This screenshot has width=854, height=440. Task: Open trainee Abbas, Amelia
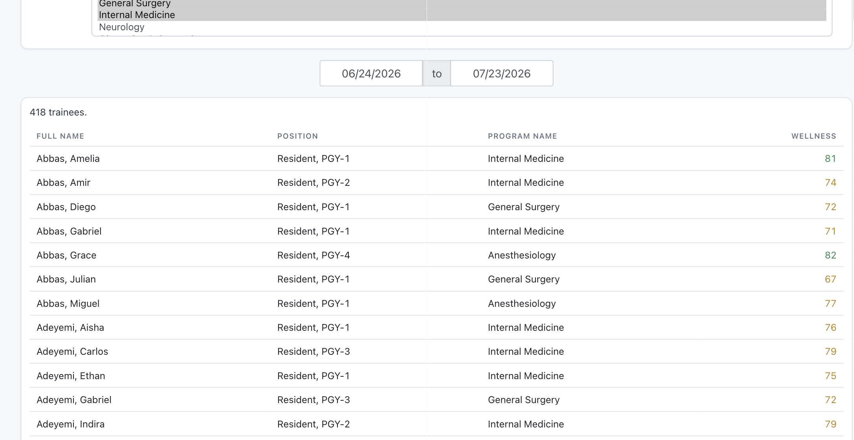[68, 159]
